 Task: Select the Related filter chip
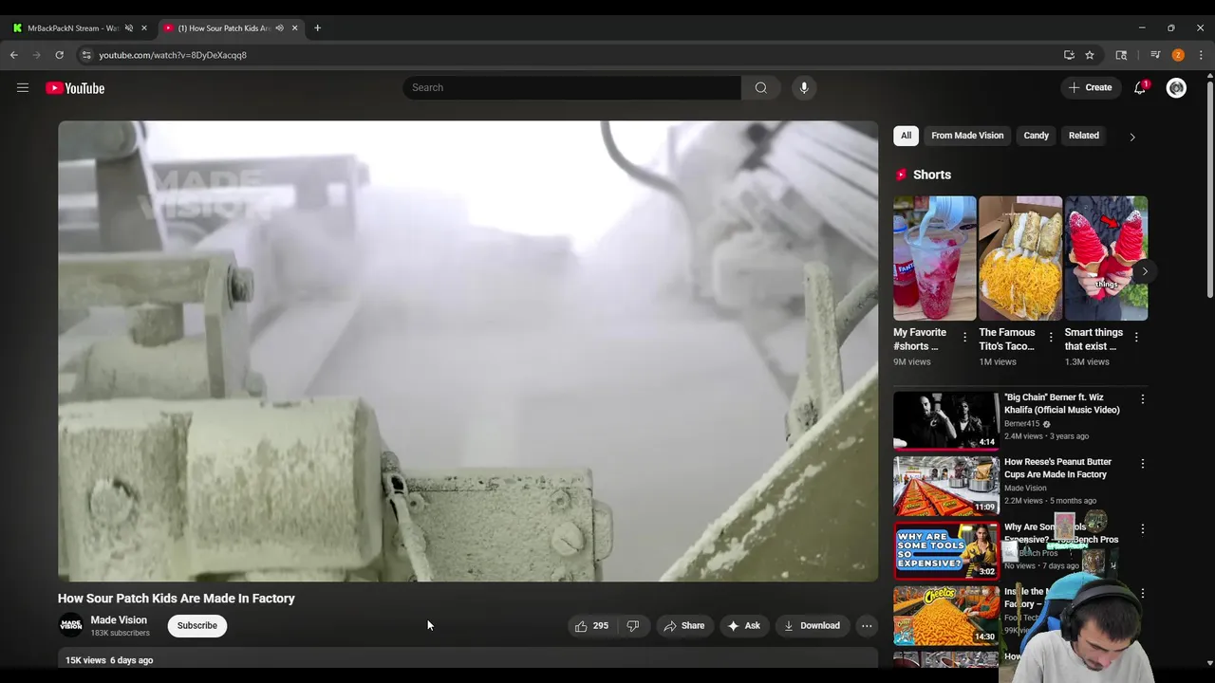[1083, 136]
